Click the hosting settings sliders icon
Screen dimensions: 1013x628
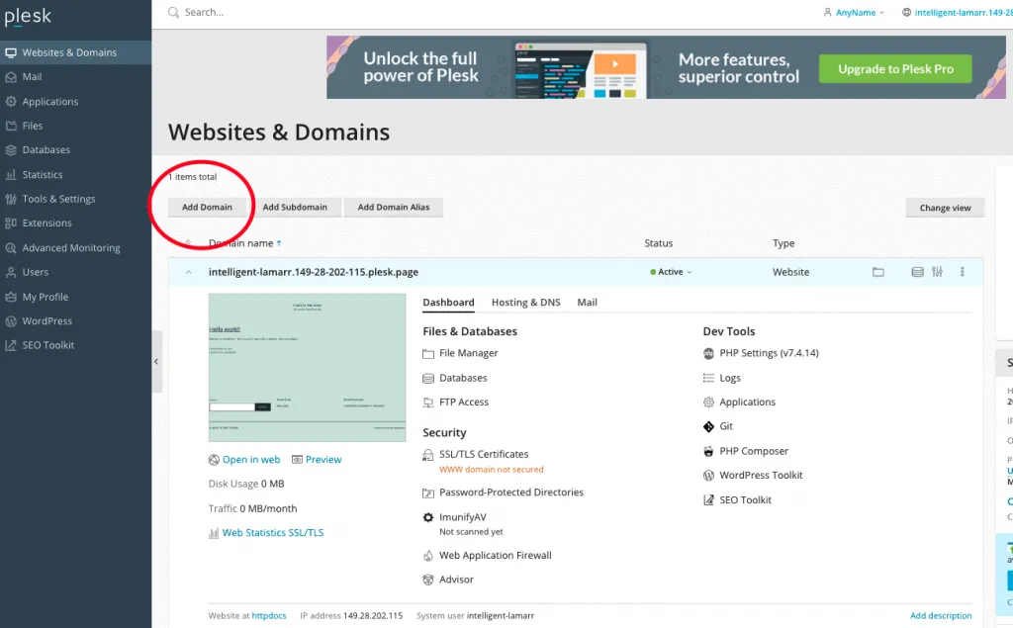pyautogui.click(x=937, y=271)
